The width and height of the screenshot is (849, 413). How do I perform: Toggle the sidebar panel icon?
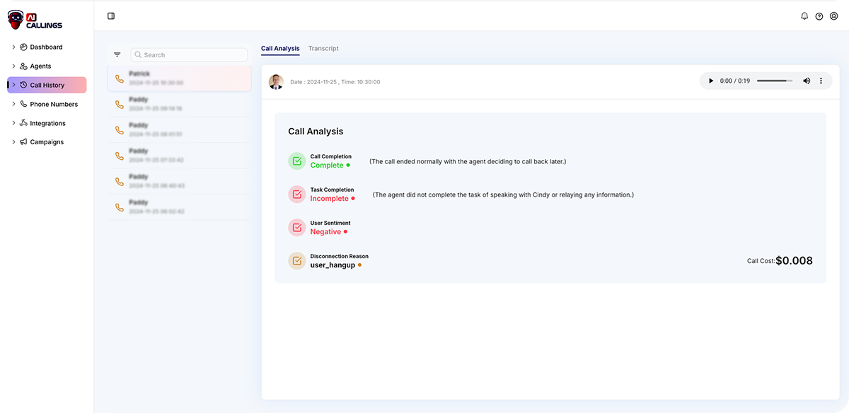tap(111, 16)
